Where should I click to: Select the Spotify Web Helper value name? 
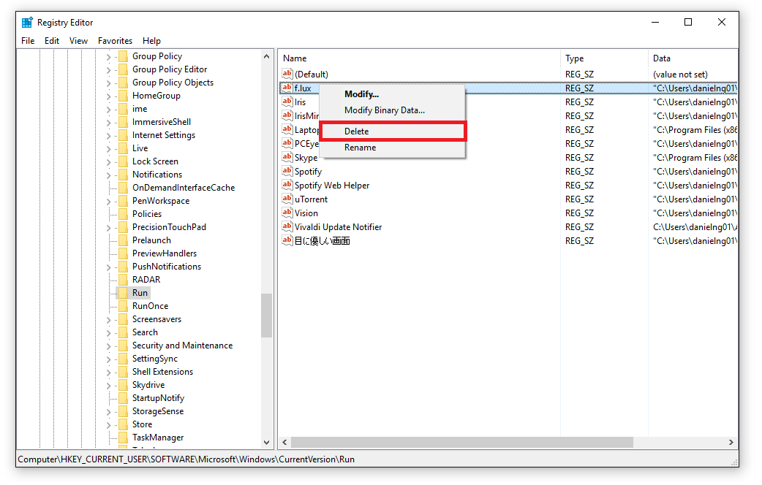click(x=332, y=185)
